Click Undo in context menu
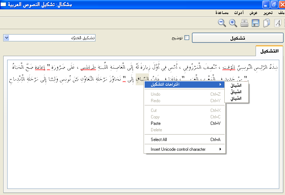Viewport: 285px width, 195px height. tap(185, 94)
